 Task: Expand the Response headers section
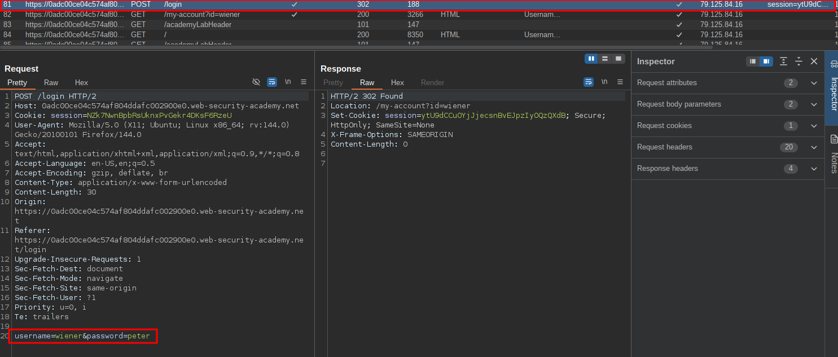tap(814, 169)
